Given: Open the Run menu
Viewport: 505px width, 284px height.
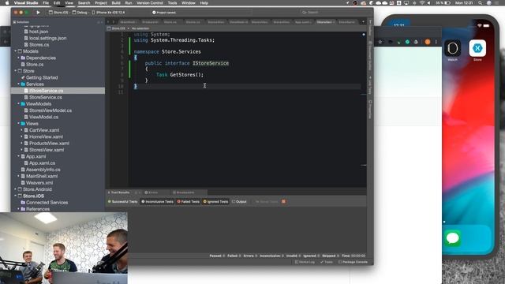Looking at the screenshot, I should (x=128, y=3).
